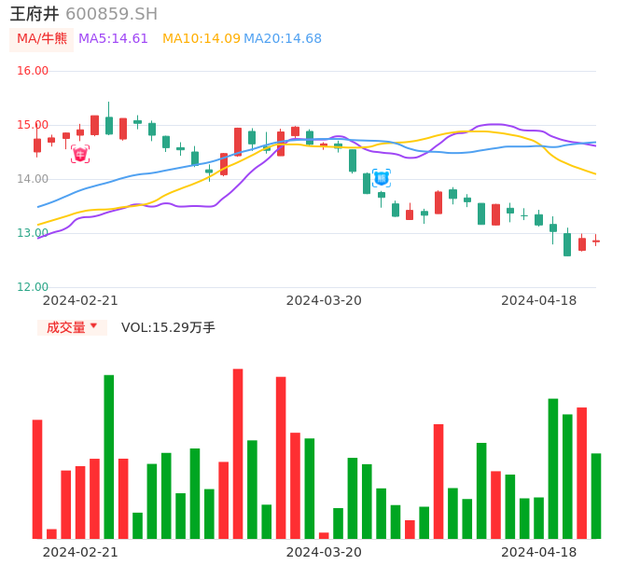Image resolution: width=640 pixels, height=565 pixels.
Task: Click the tallest green volume bar
Action: pyautogui.click(x=109, y=457)
